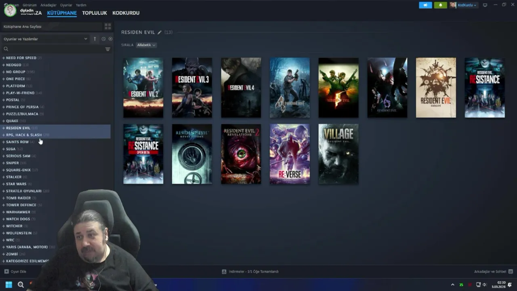This screenshot has width=517, height=291.
Task: Click the downloads icon in bottom bar
Action: click(x=224, y=272)
